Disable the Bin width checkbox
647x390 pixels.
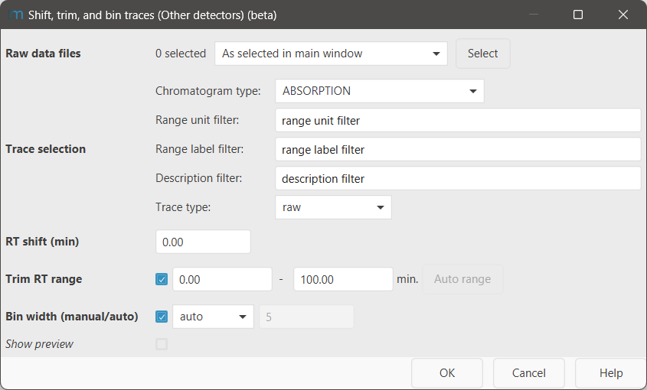(x=162, y=317)
